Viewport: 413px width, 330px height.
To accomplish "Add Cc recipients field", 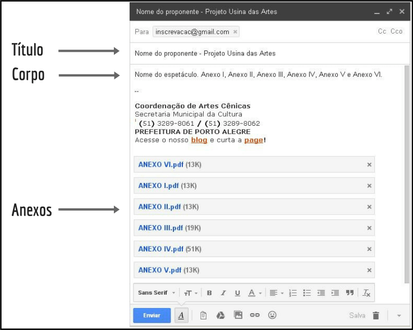I will 382,31.
